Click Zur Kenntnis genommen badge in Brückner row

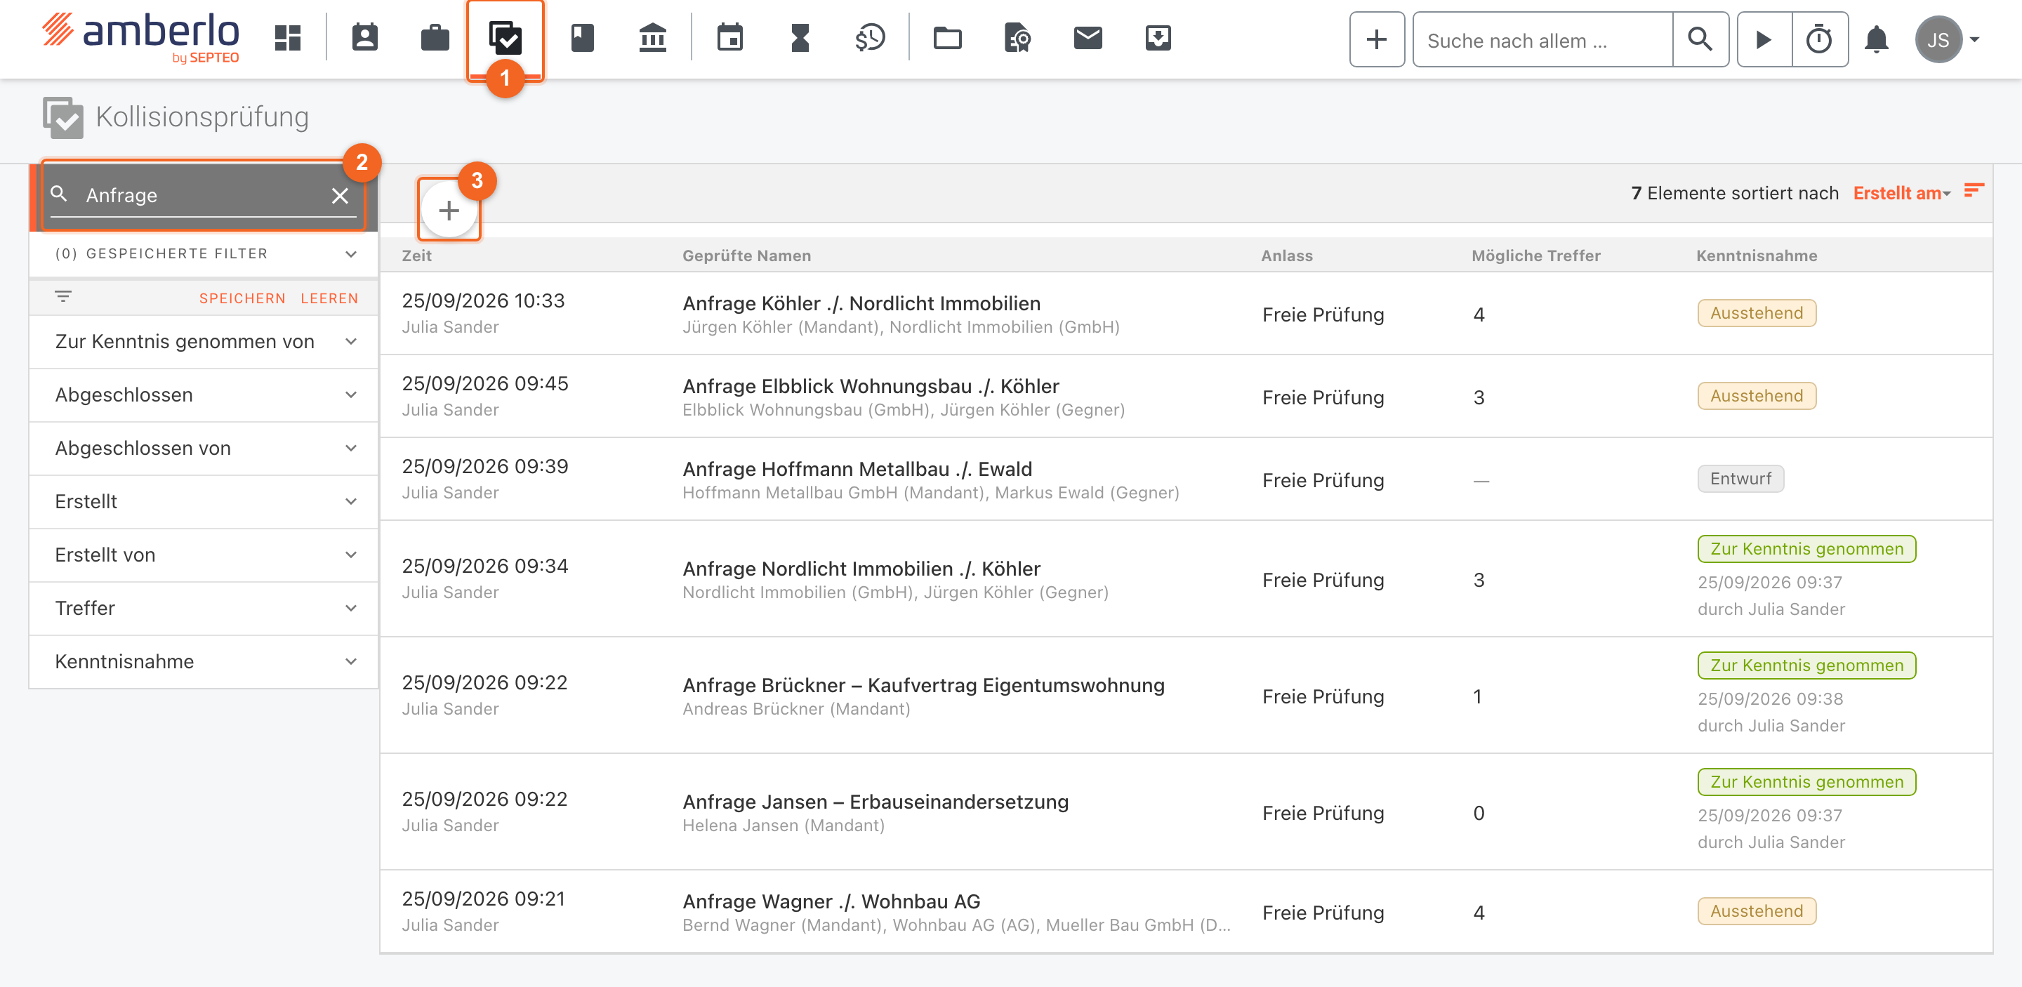[x=1807, y=665]
